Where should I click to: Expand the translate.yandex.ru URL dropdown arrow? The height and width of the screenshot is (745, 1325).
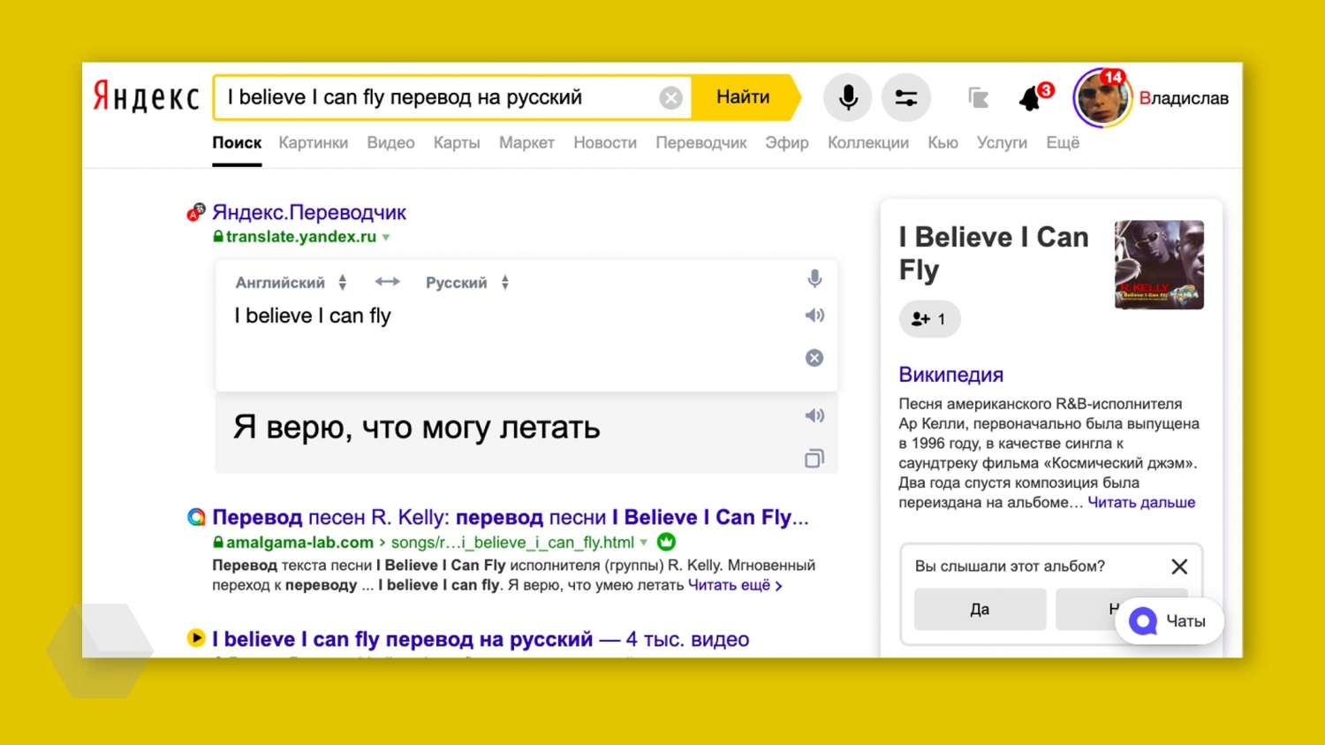pyautogui.click(x=386, y=238)
